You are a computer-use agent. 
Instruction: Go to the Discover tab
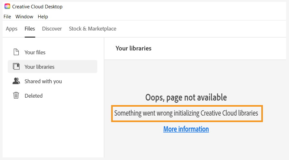52,29
